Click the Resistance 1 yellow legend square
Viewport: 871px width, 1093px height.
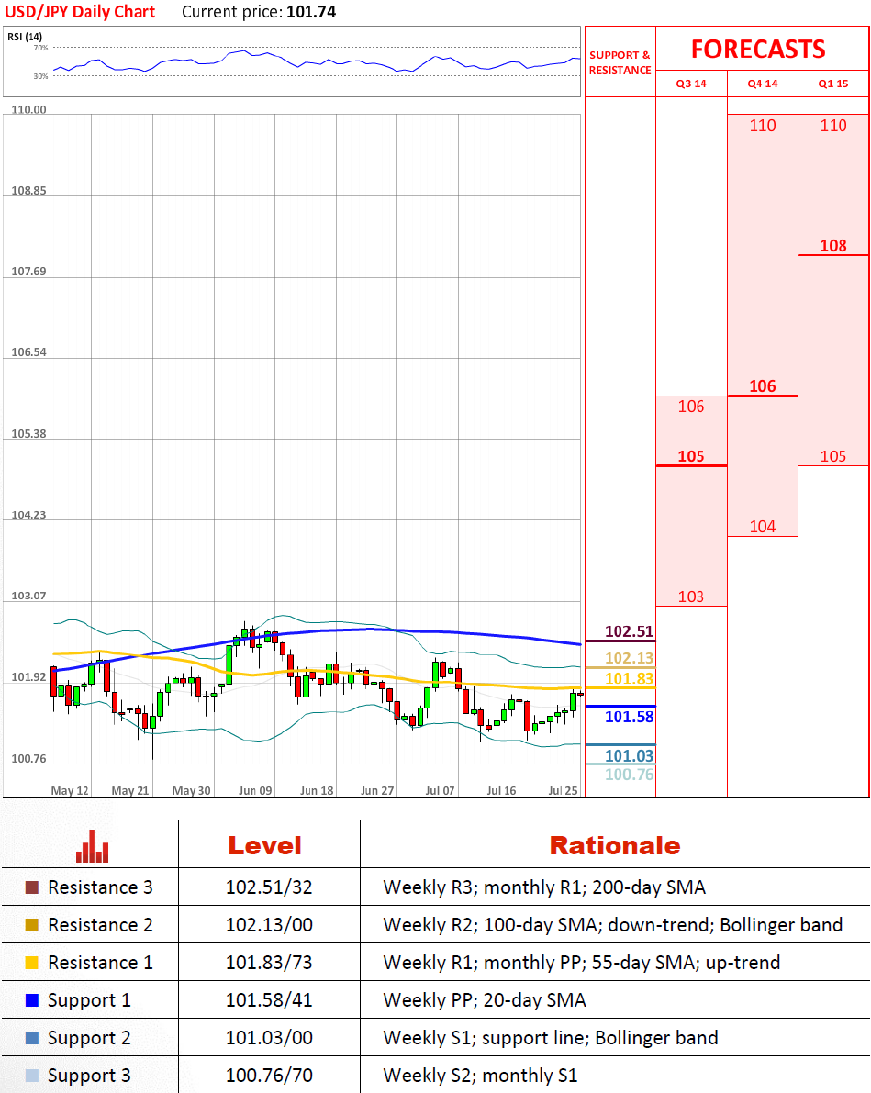(32, 963)
